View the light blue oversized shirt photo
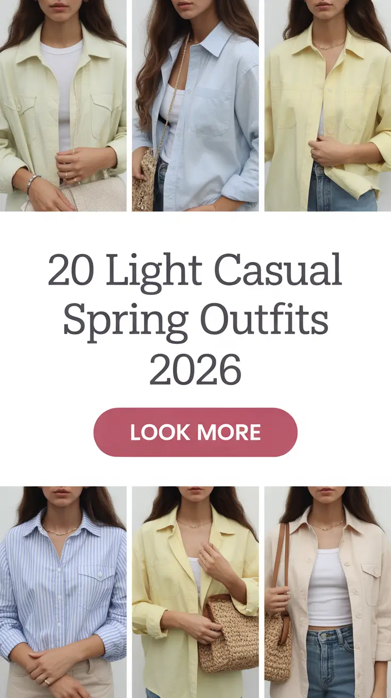 click(x=195, y=105)
